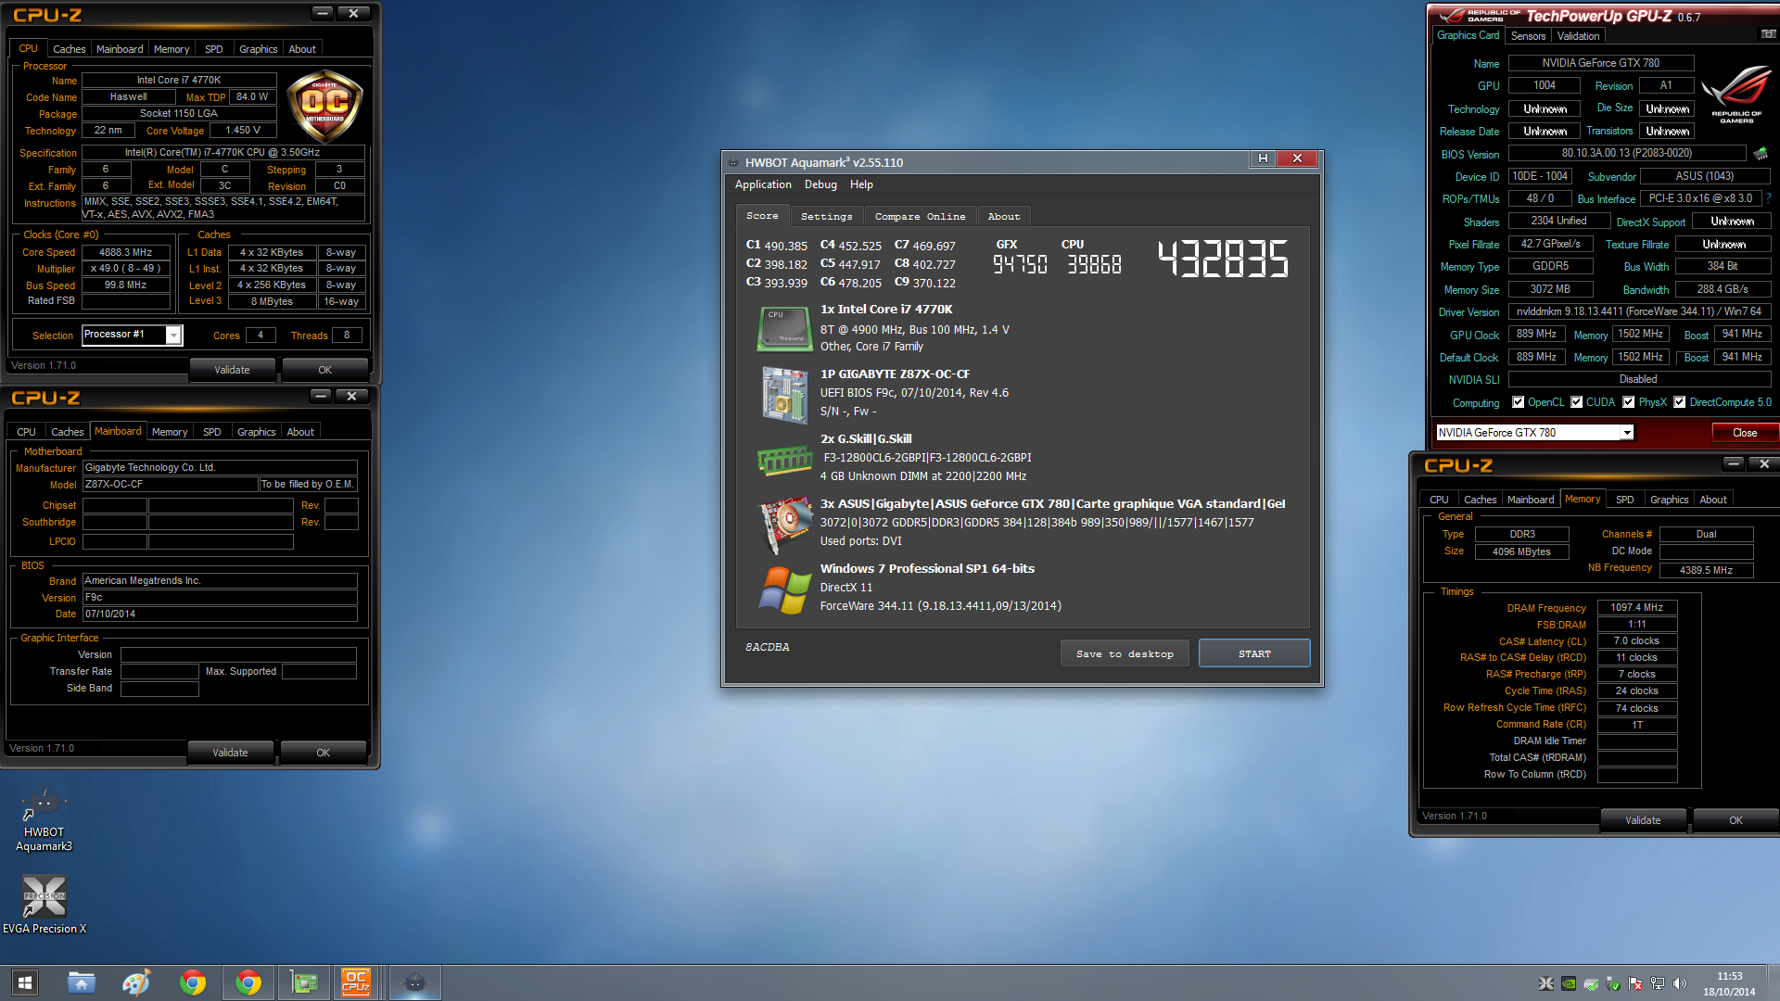Click the taskbar clock showing 11:53
1780x1001 pixels.
point(1729,976)
